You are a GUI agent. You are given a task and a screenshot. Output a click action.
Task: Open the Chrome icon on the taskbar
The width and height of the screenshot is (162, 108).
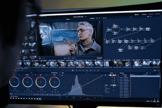(x=16, y=98)
